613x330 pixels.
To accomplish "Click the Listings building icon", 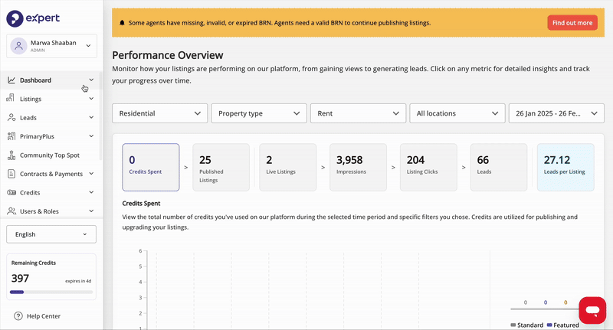I will click(11, 98).
